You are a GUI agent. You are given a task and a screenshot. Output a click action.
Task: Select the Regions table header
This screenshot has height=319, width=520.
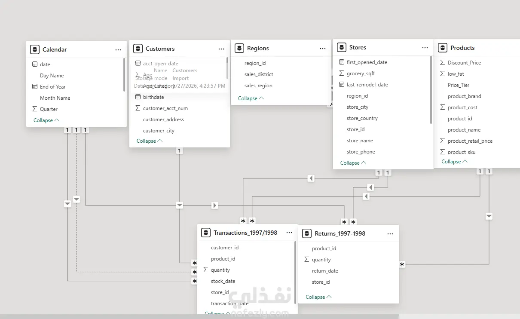pos(281,48)
